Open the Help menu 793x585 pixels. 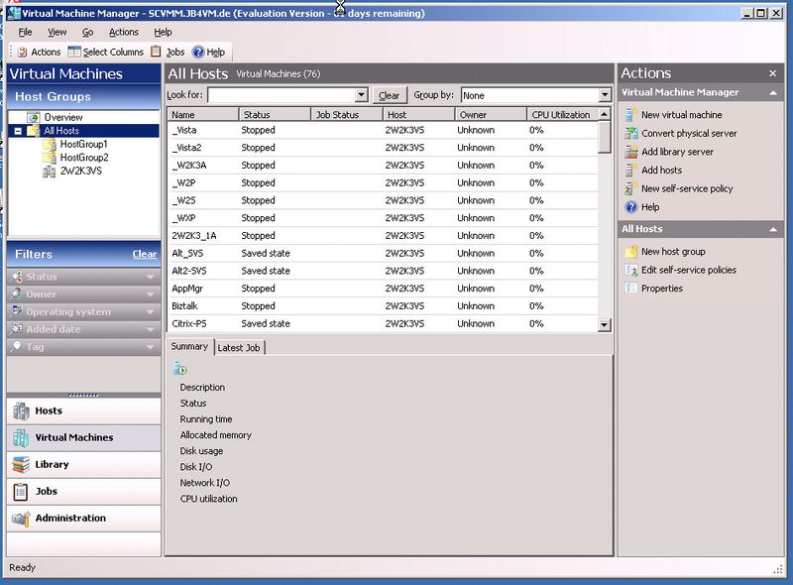tap(163, 32)
